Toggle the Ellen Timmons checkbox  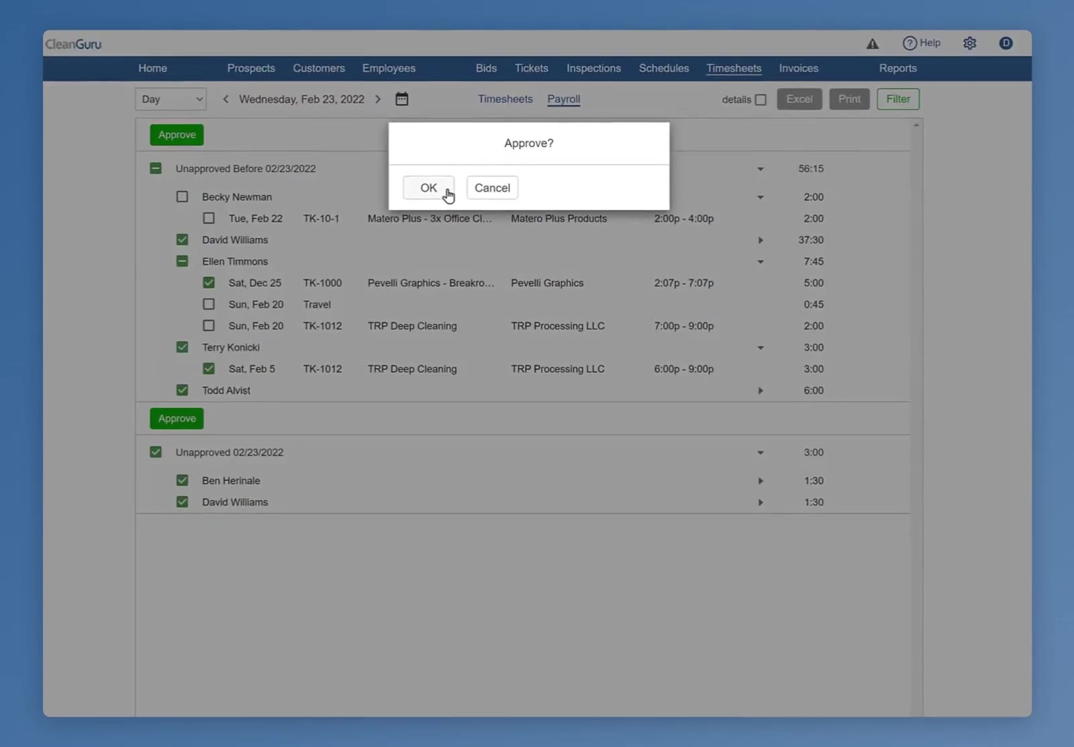click(x=182, y=261)
